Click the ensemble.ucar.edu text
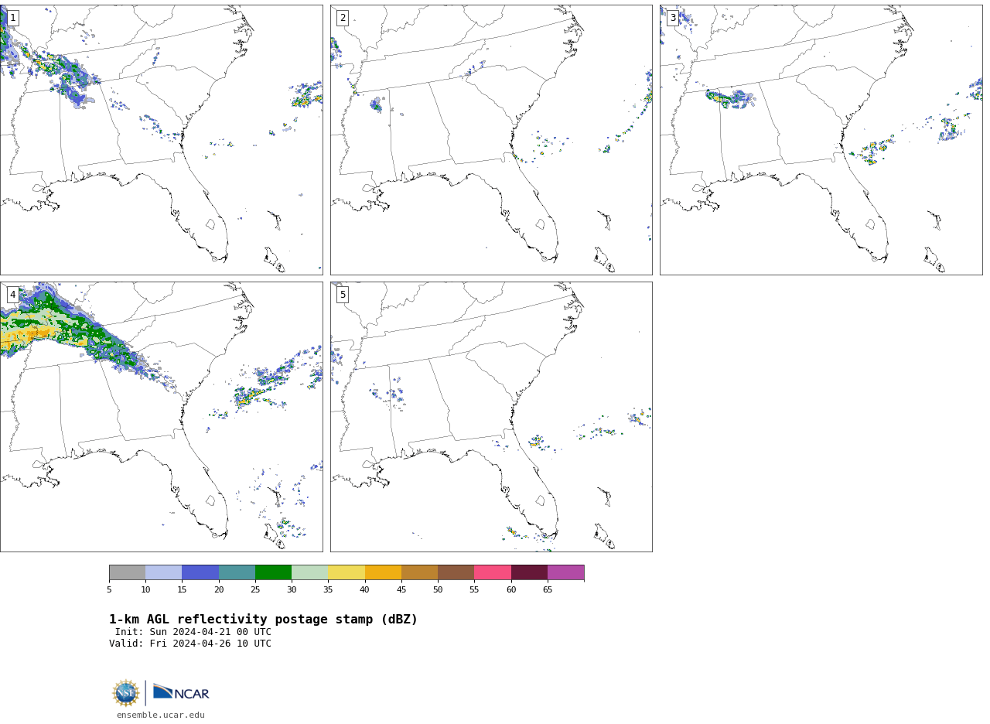 (x=161, y=715)
